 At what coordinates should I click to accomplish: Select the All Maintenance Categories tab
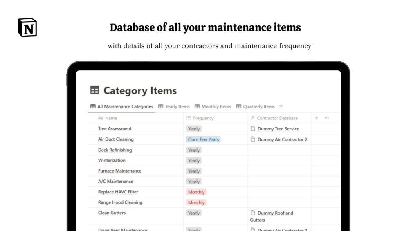click(x=122, y=107)
